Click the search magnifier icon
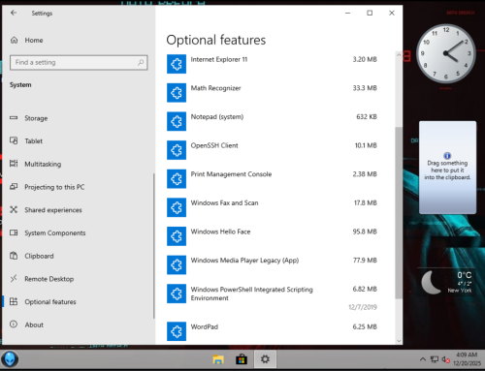Image resolution: width=485 pixels, height=371 pixels. [141, 62]
